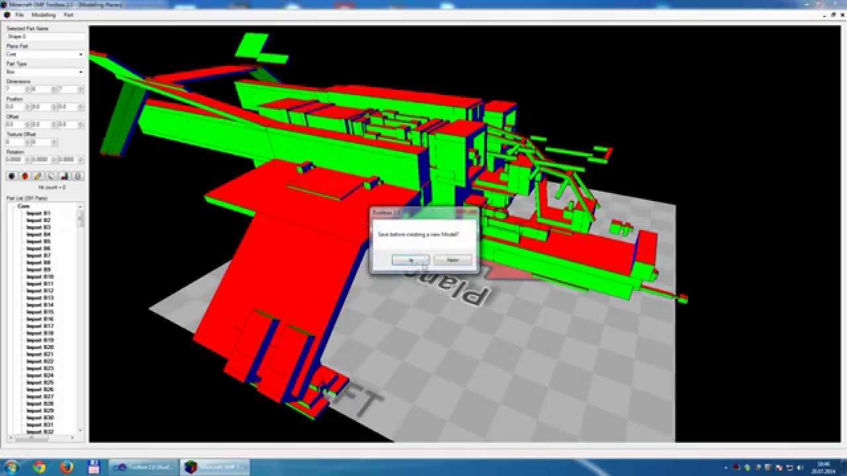Image resolution: width=847 pixels, height=476 pixels.
Task: Select Import B32 in the part list
Action: [40, 432]
